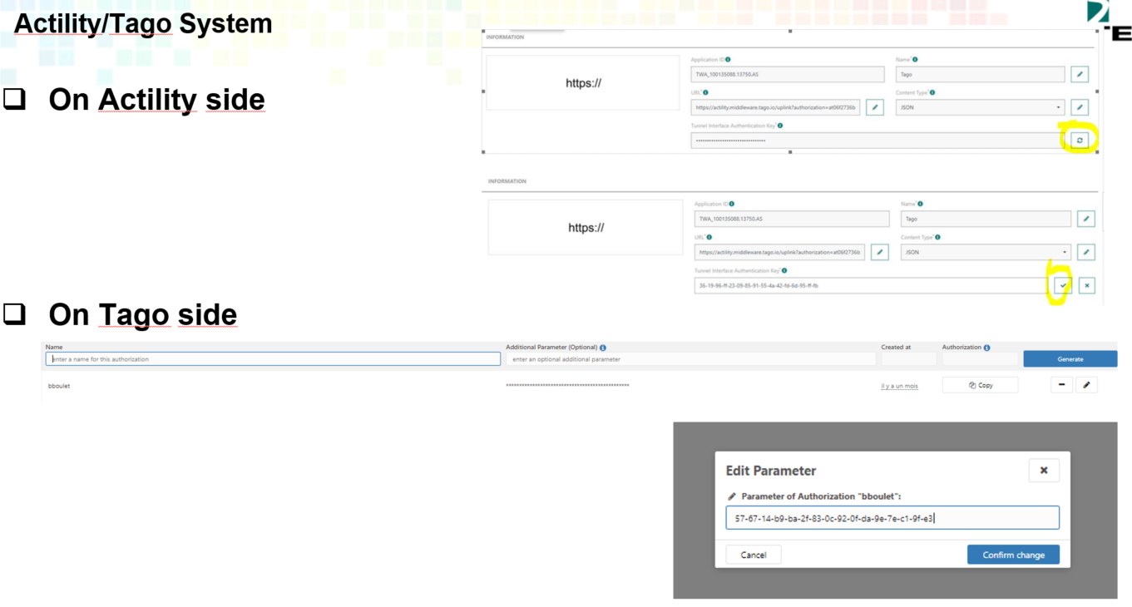Click Confirm change button
The width and height of the screenshot is (1132, 607).
click(1013, 555)
